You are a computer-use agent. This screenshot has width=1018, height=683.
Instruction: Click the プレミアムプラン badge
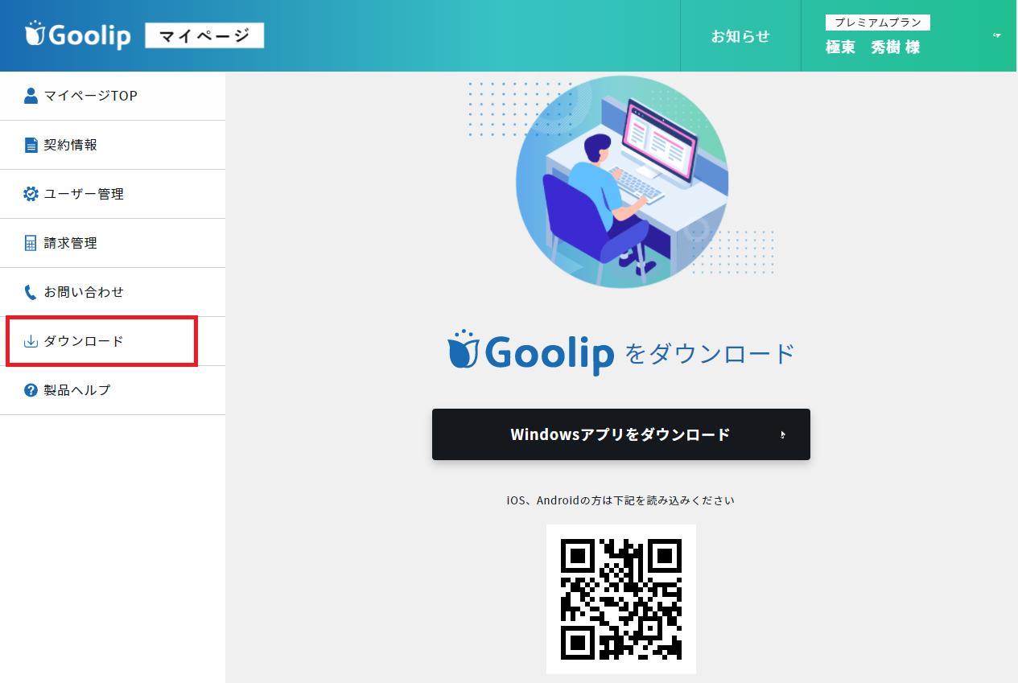pyautogui.click(x=877, y=23)
